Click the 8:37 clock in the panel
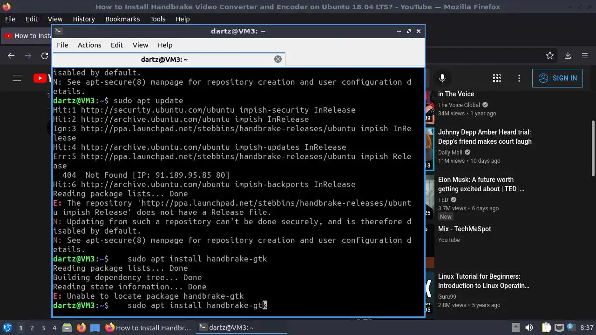The image size is (596, 335). (587, 328)
